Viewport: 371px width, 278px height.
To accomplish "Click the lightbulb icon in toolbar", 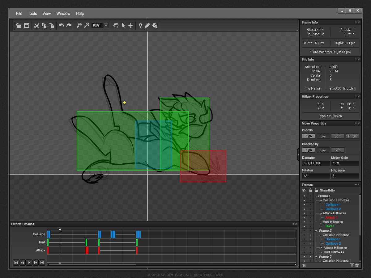I will coord(140,25).
